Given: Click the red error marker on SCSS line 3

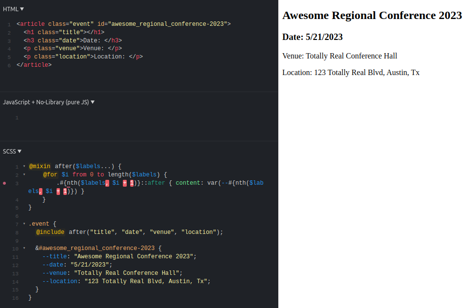Looking at the screenshot, I should (x=4, y=183).
